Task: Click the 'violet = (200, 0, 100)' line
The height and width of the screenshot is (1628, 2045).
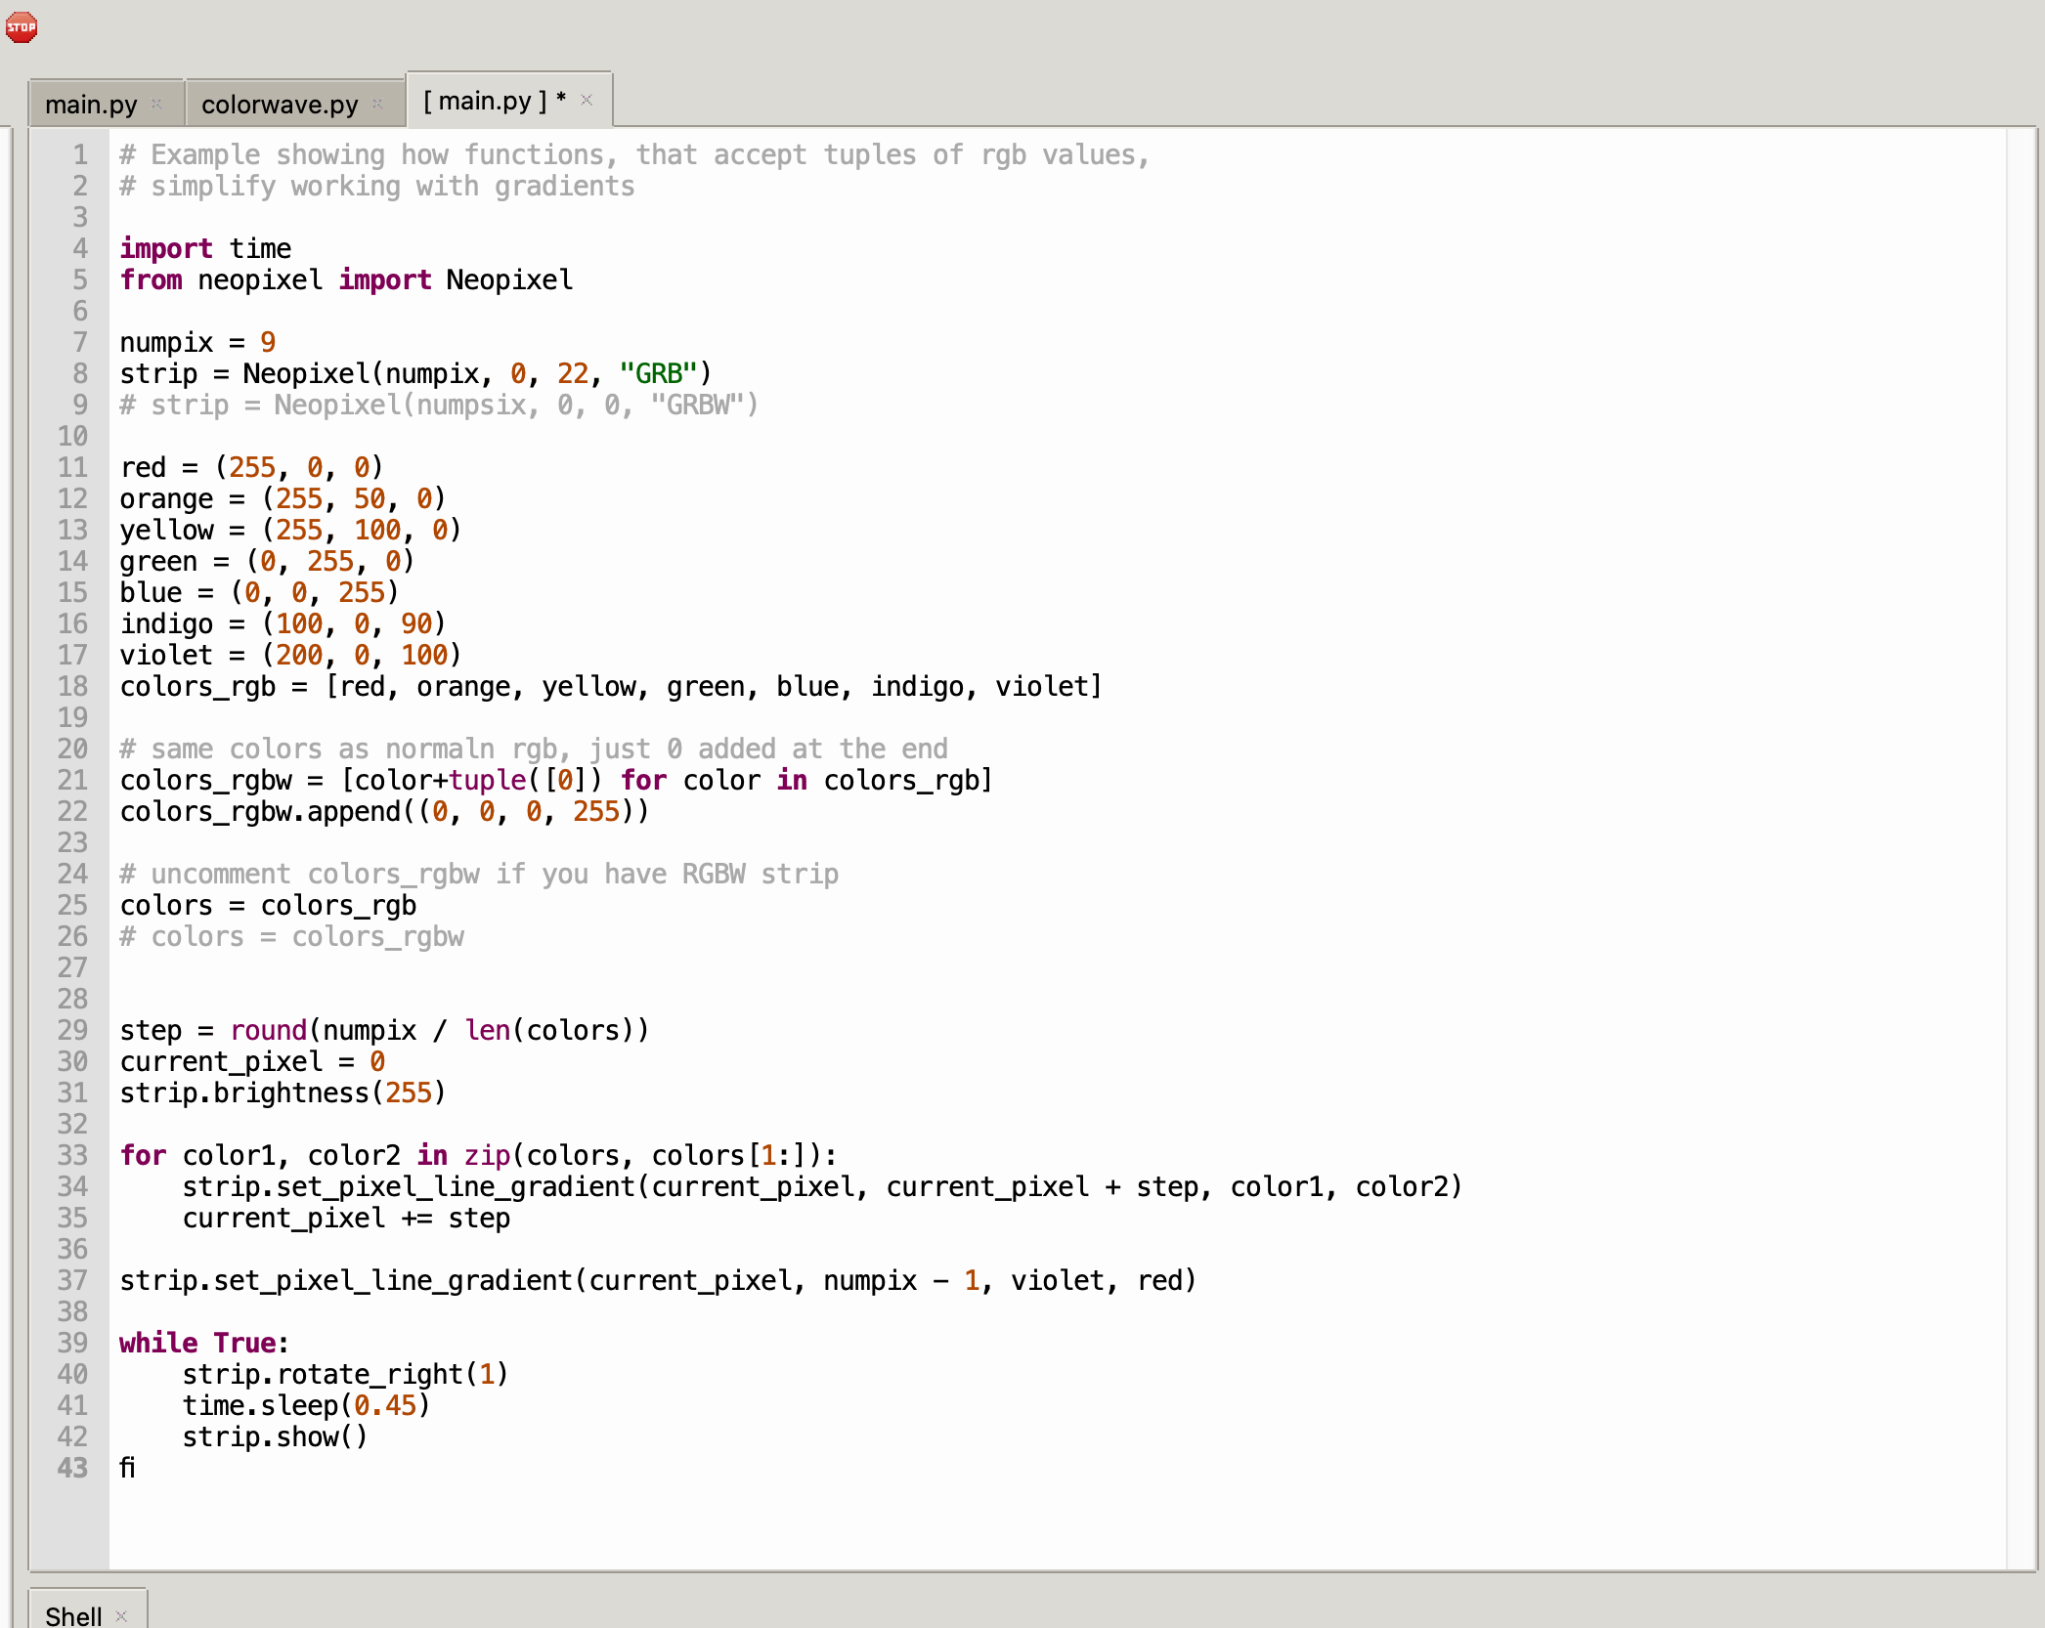Action: click(290, 655)
